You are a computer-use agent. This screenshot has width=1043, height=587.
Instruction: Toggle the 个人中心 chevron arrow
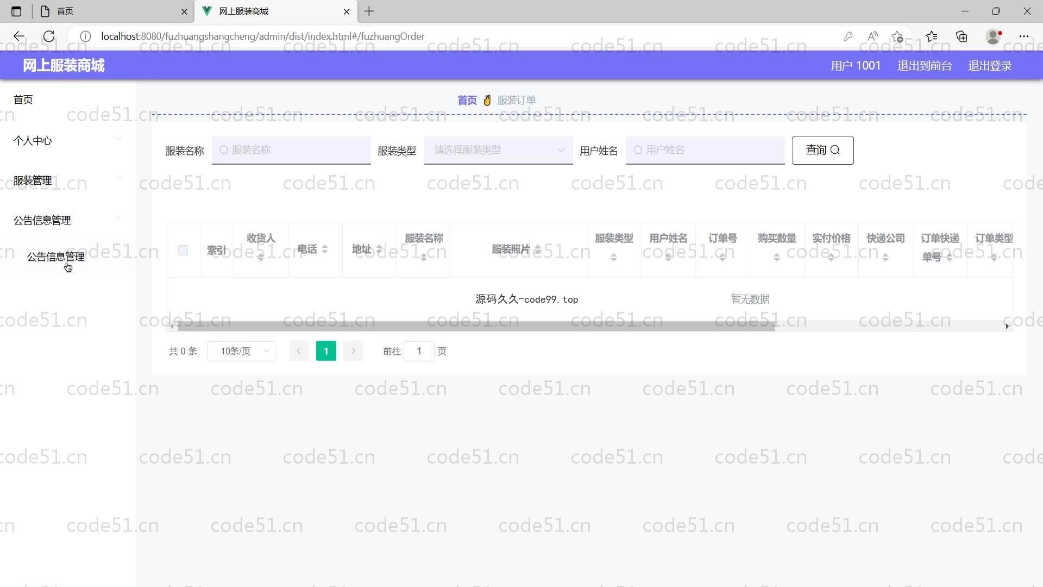(x=118, y=139)
